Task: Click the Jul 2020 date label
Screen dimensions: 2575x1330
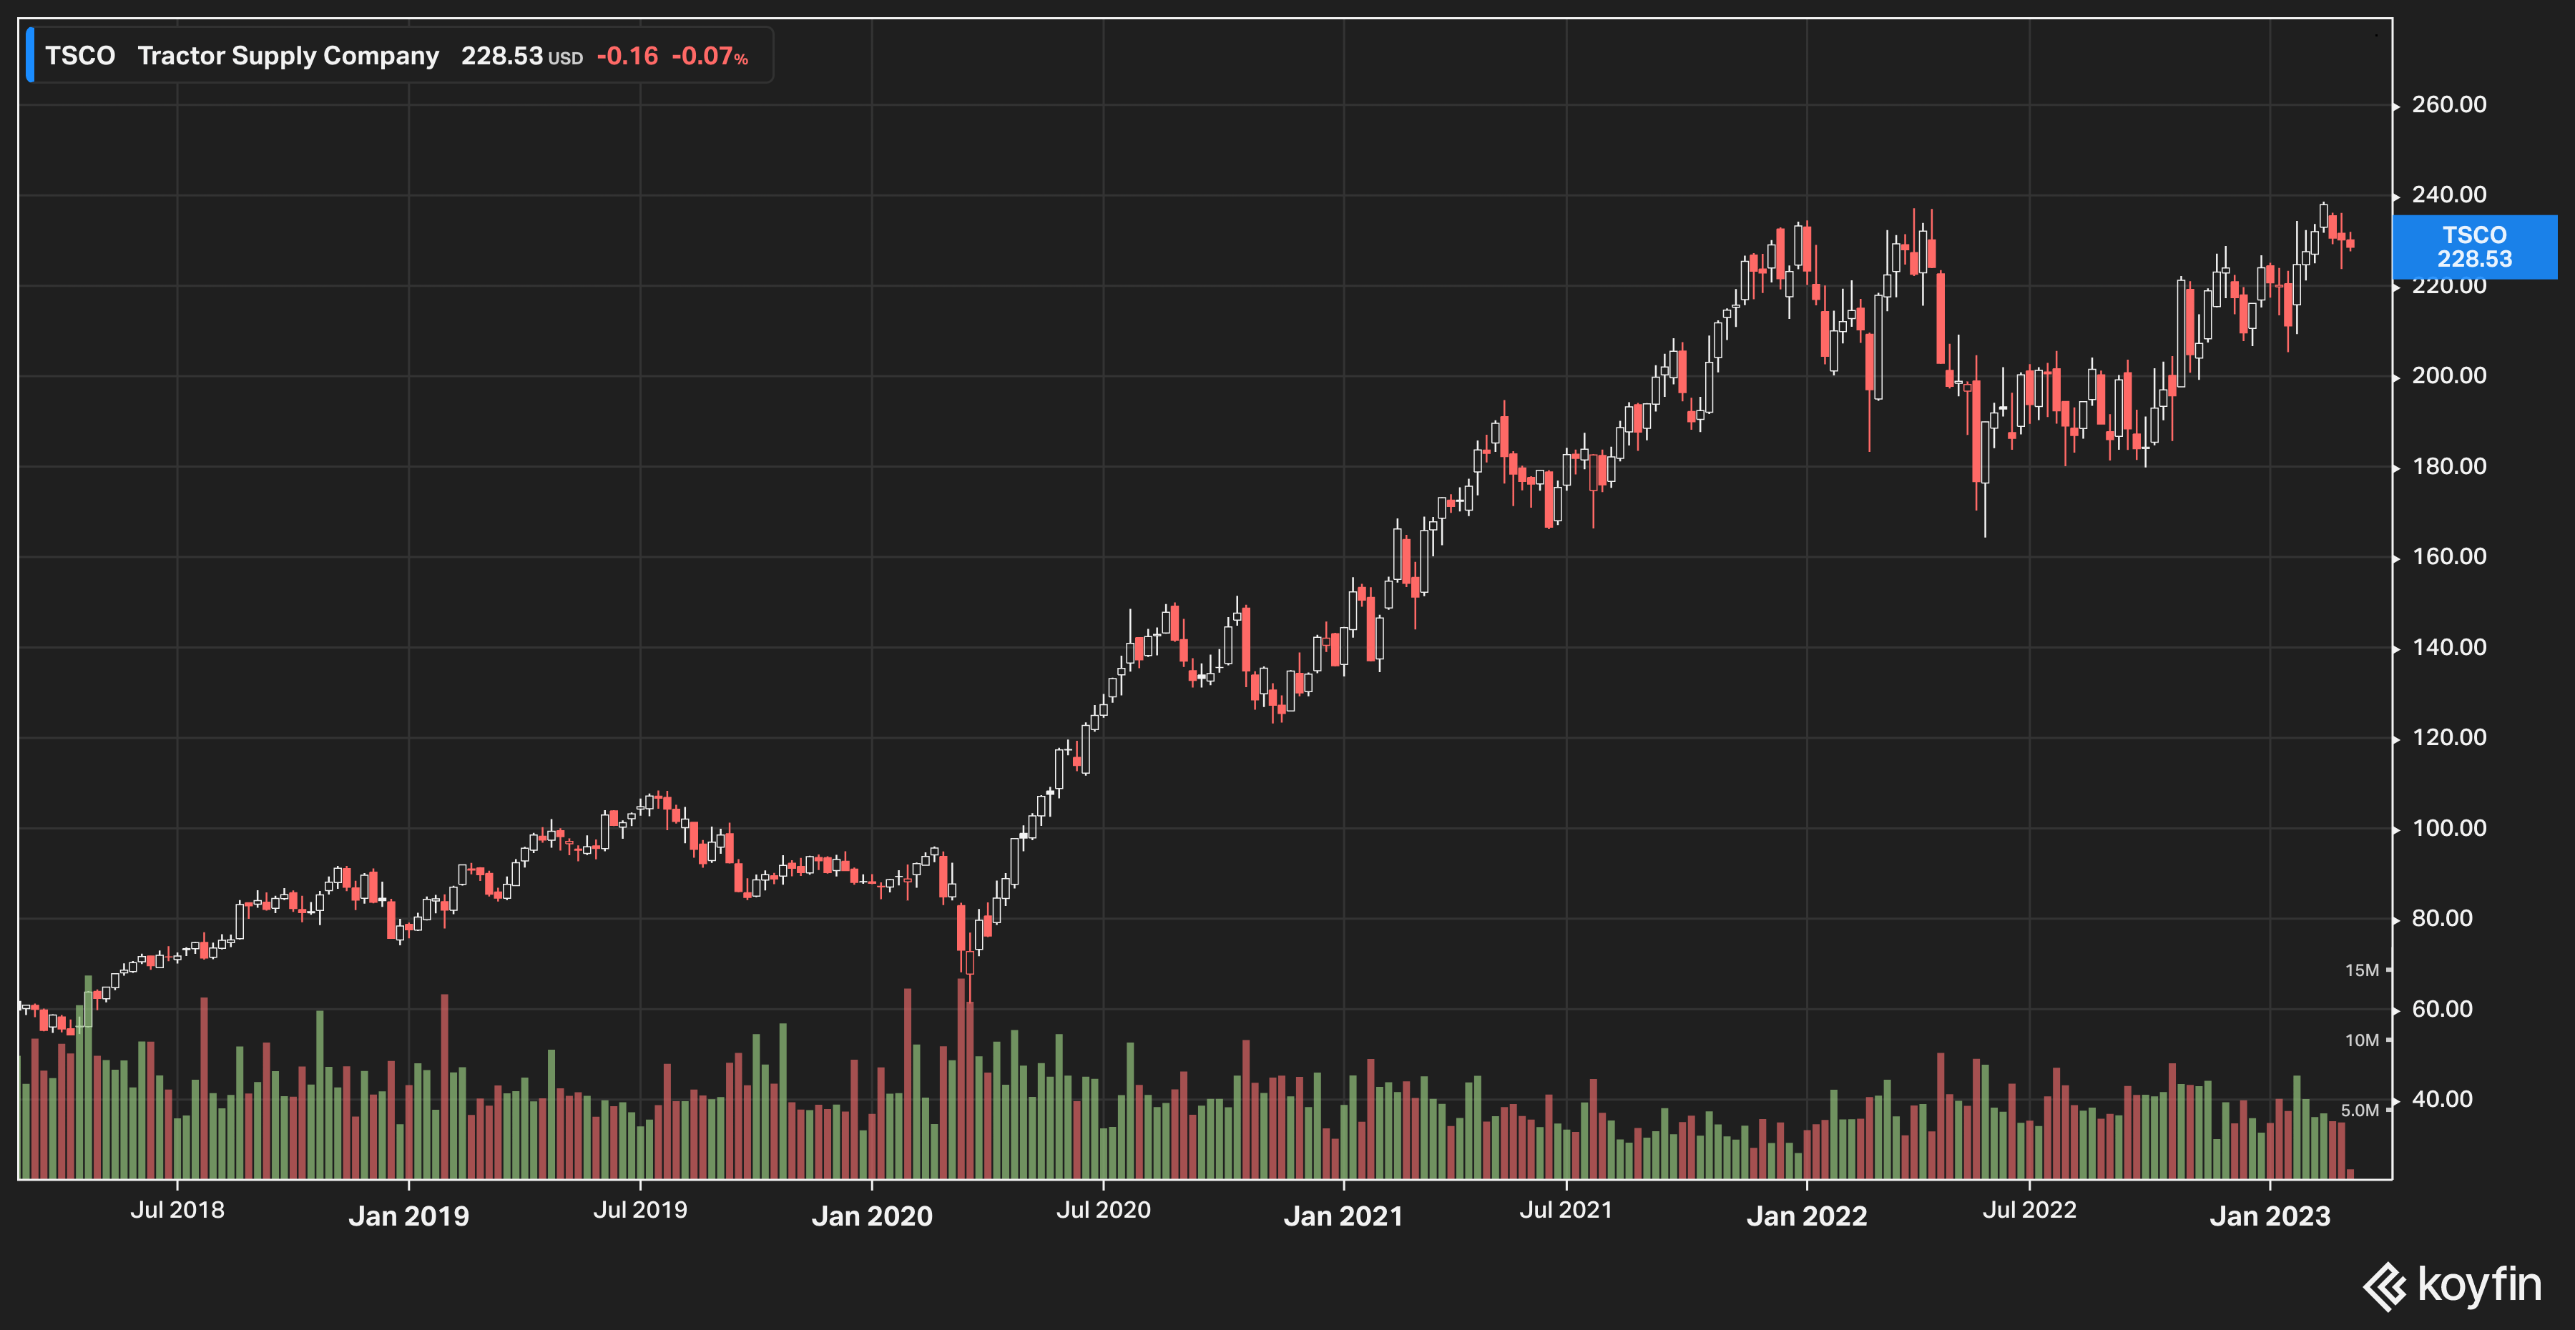Action: click(x=1104, y=1210)
